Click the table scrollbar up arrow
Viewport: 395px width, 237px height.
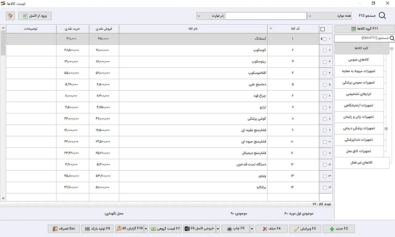point(3,28)
